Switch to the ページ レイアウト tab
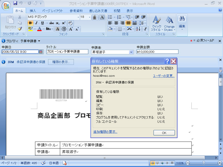223x167 pixels. pyautogui.click(x=52, y=11)
